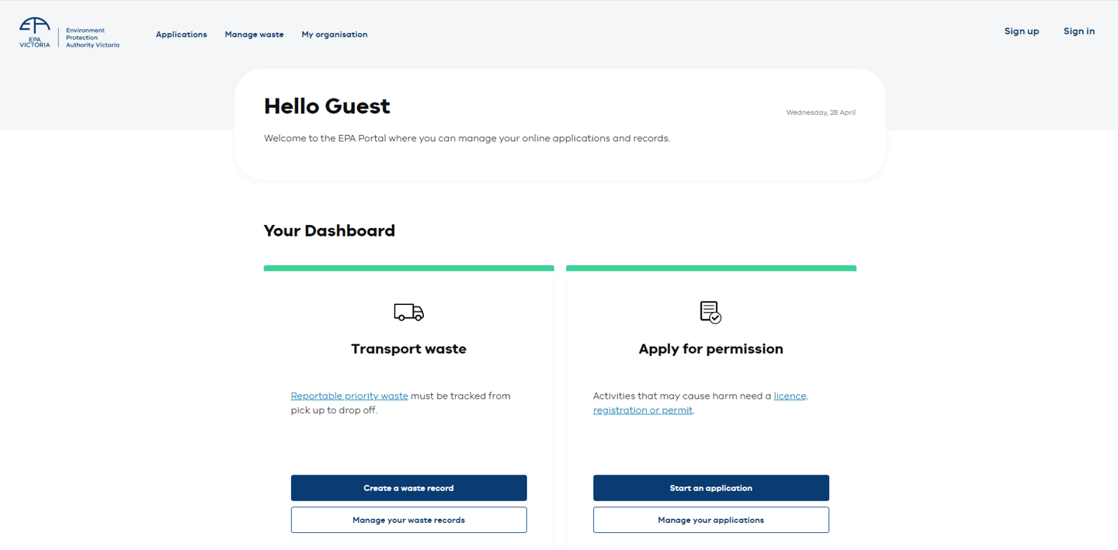
Task: Follow the Reportable priority waste link
Action: 349,396
